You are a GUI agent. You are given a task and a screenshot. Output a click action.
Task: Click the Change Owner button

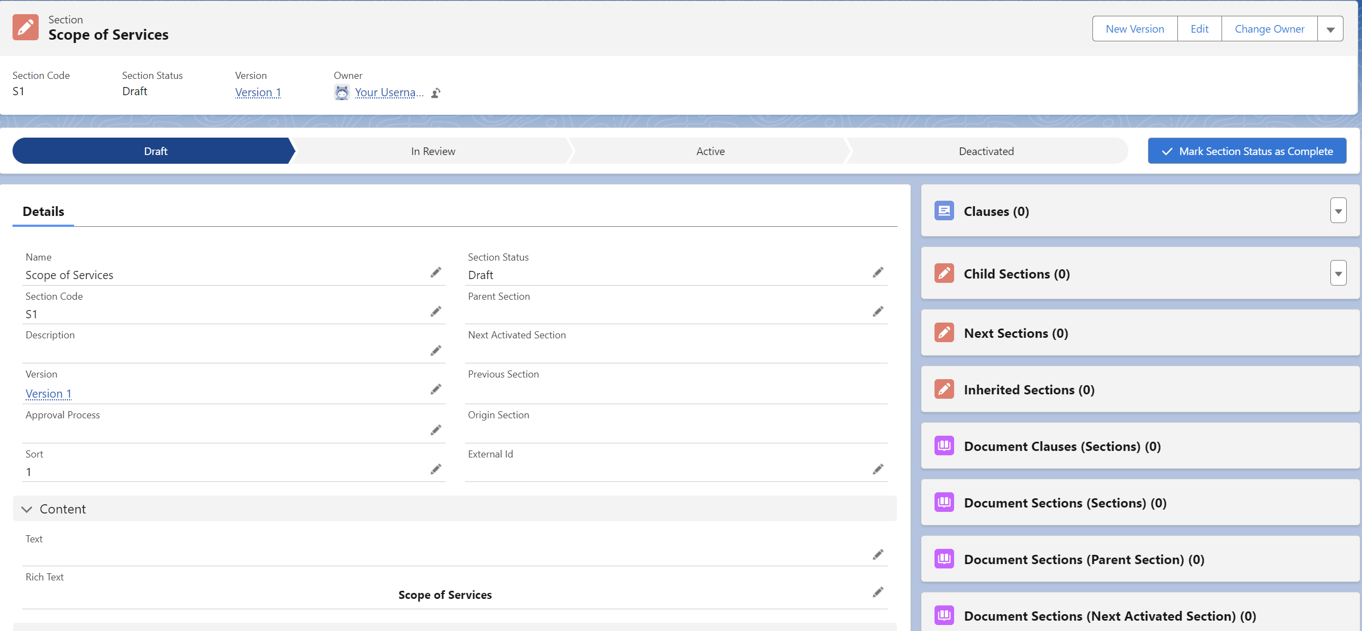click(x=1269, y=29)
